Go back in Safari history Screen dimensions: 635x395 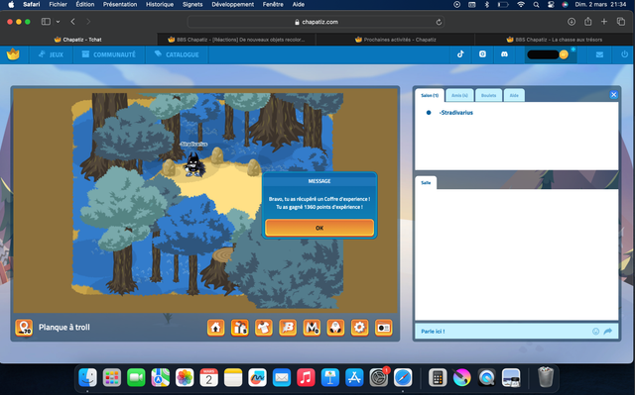tap(72, 22)
